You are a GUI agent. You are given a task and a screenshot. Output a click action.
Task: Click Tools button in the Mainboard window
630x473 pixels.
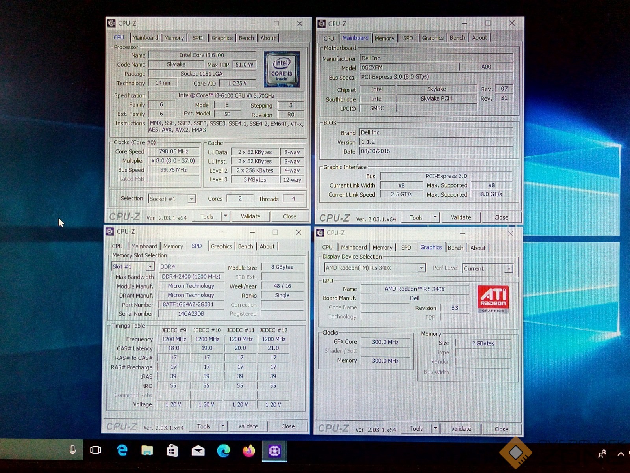[416, 217]
